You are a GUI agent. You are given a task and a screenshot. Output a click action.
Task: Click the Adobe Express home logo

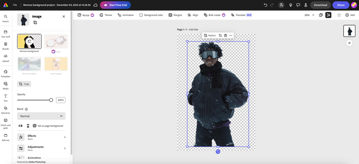(x=6, y=5)
